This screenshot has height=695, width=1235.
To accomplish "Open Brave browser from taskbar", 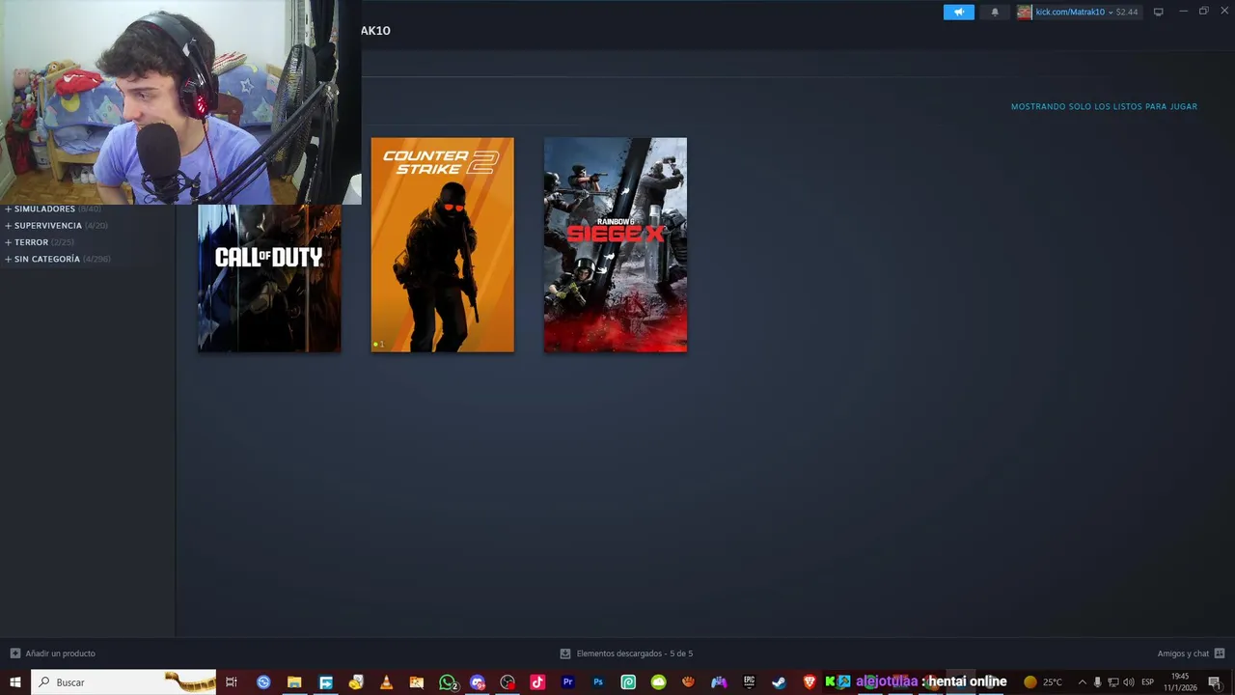I will (x=810, y=682).
